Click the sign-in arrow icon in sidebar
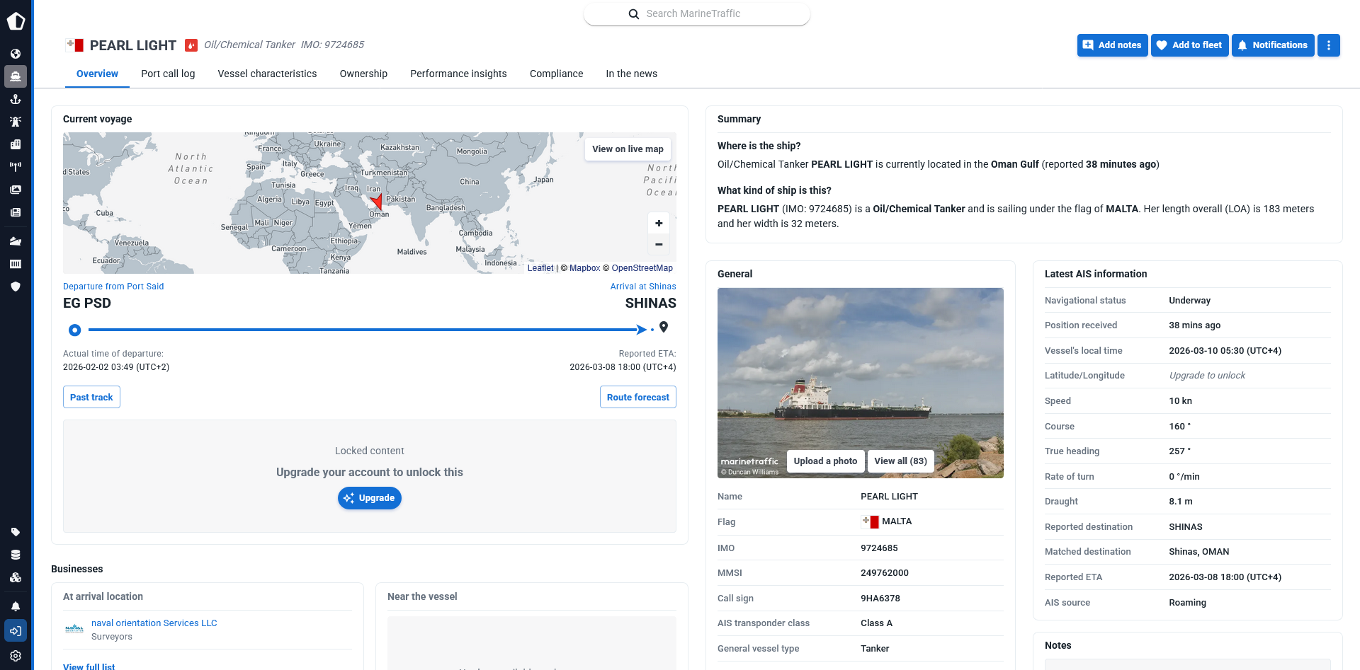The image size is (1360, 670). 16,631
